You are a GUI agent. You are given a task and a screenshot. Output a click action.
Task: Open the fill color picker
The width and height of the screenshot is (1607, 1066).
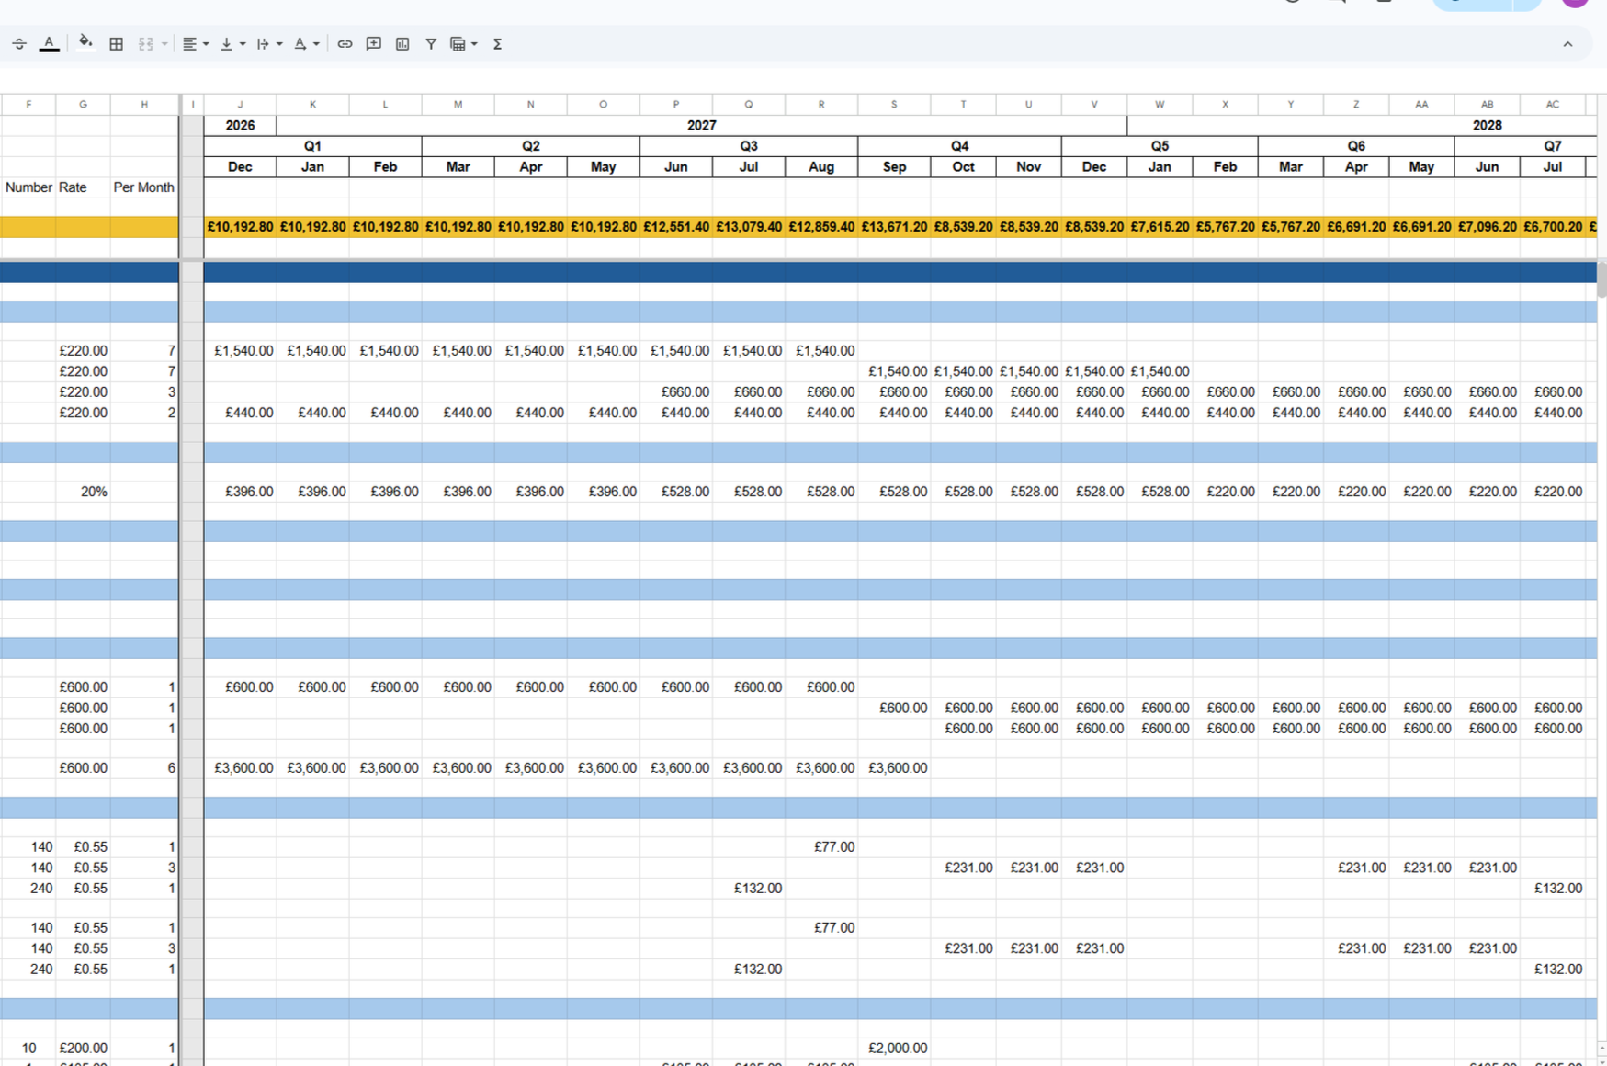click(x=85, y=43)
